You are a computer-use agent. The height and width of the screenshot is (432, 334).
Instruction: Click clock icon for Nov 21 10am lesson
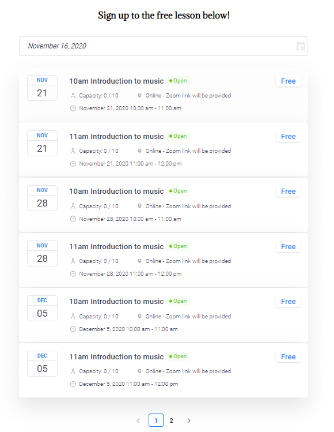pyautogui.click(x=73, y=108)
